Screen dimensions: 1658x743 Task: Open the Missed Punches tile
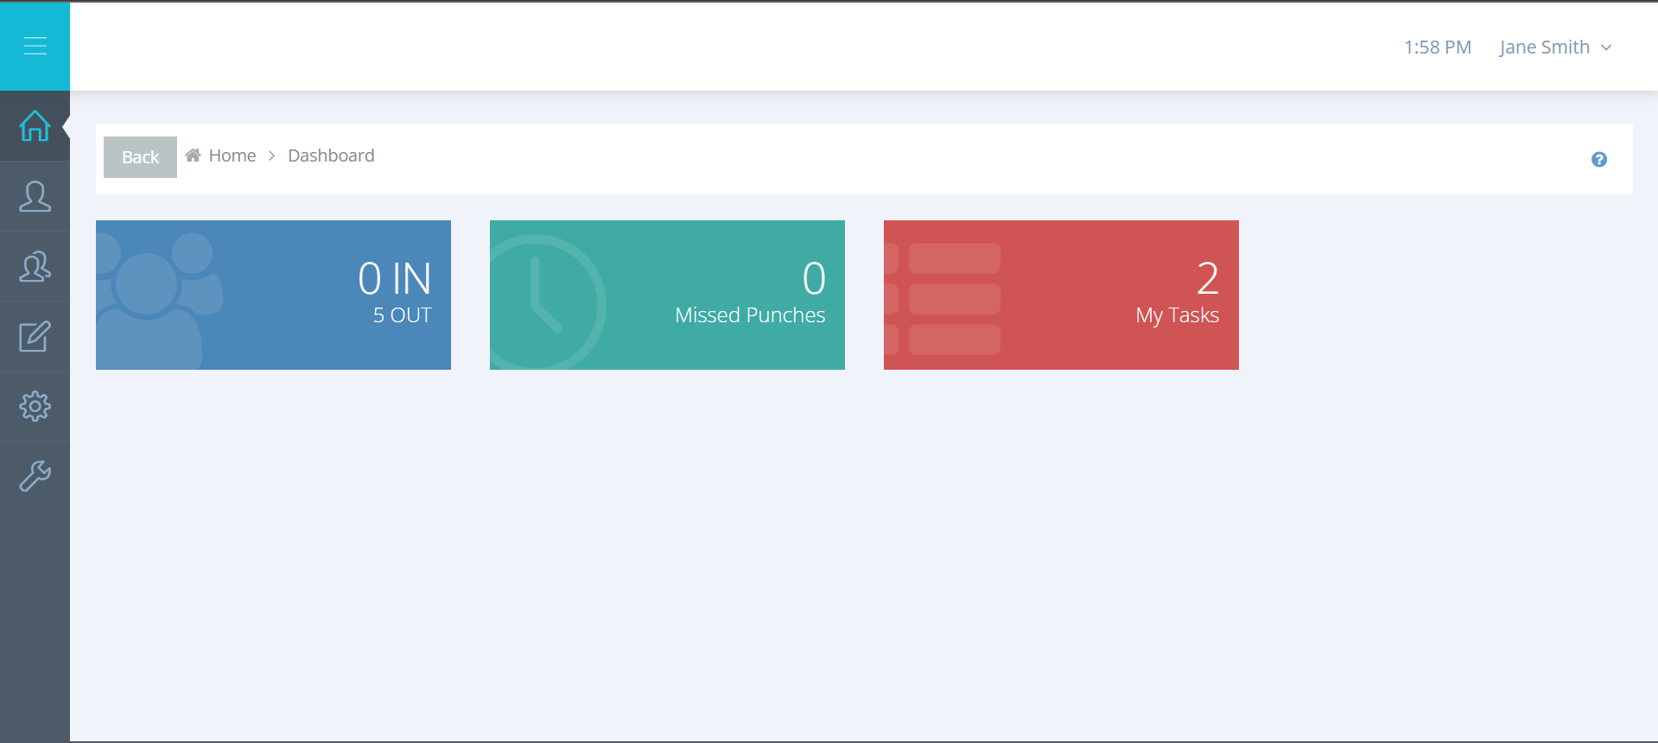(667, 295)
